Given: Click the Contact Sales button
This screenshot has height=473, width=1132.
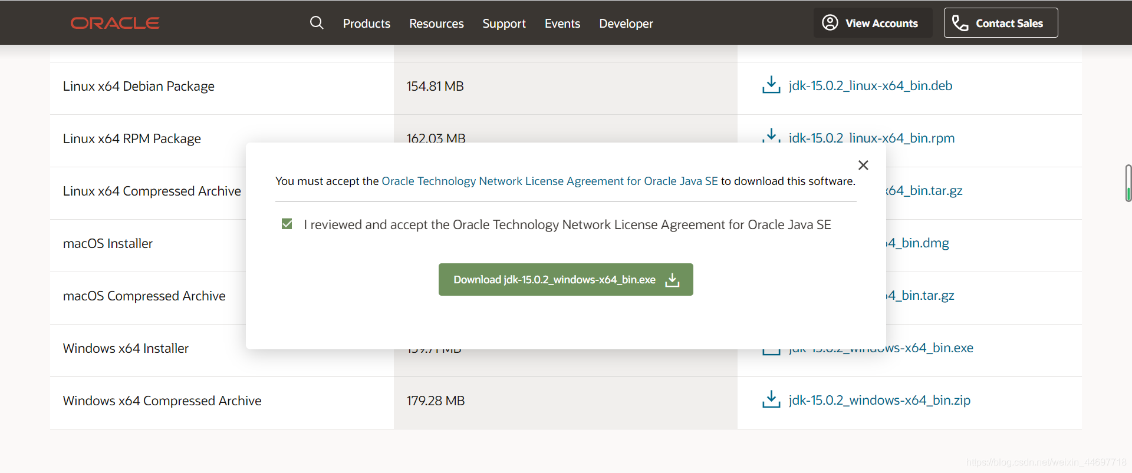Looking at the screenshot, I should pos(1001,23).
